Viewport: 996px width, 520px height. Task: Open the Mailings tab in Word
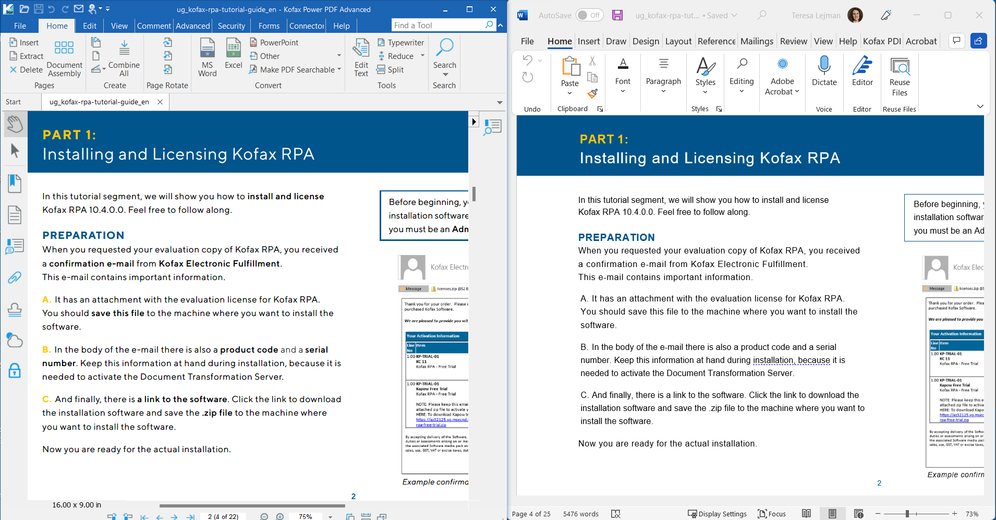point(757,41)
